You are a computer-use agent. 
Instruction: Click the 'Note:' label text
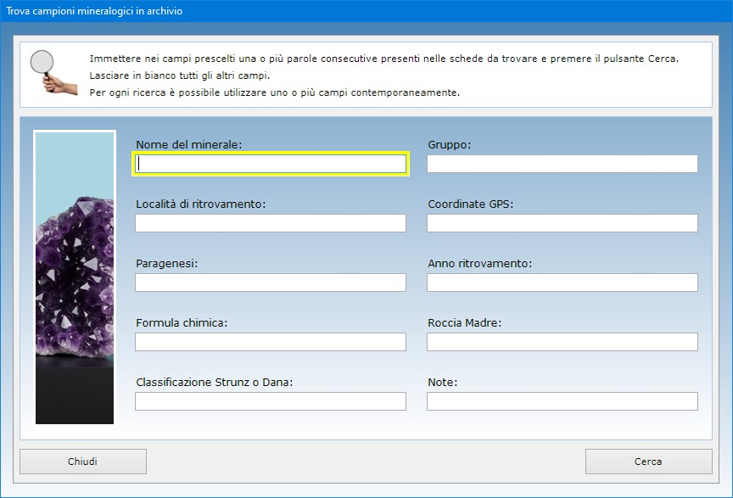(x=443, y=383)
